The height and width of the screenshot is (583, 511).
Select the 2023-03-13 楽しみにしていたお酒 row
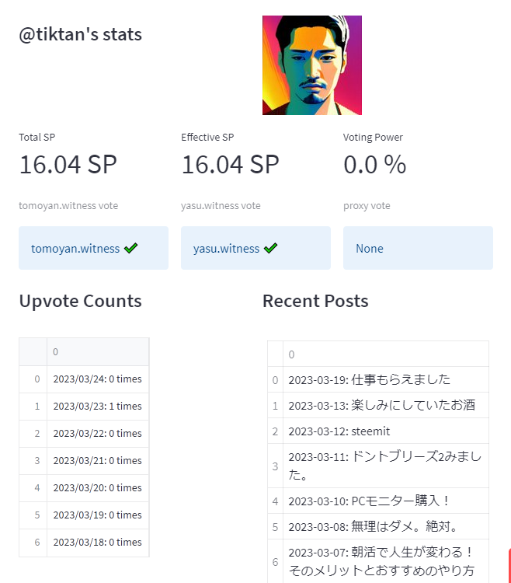(378, 405)
